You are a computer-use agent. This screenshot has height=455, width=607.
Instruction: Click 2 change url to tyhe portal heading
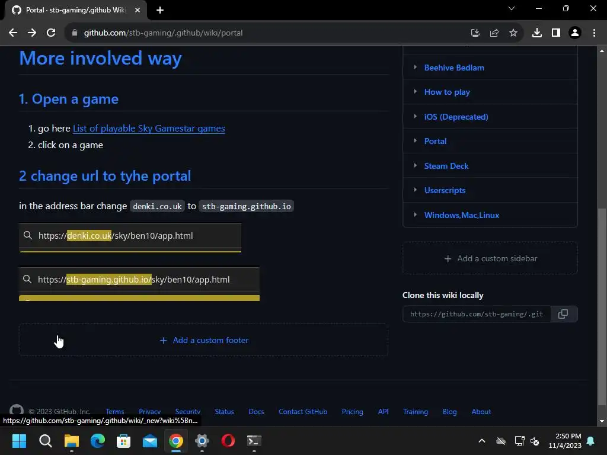coord(105,176)
